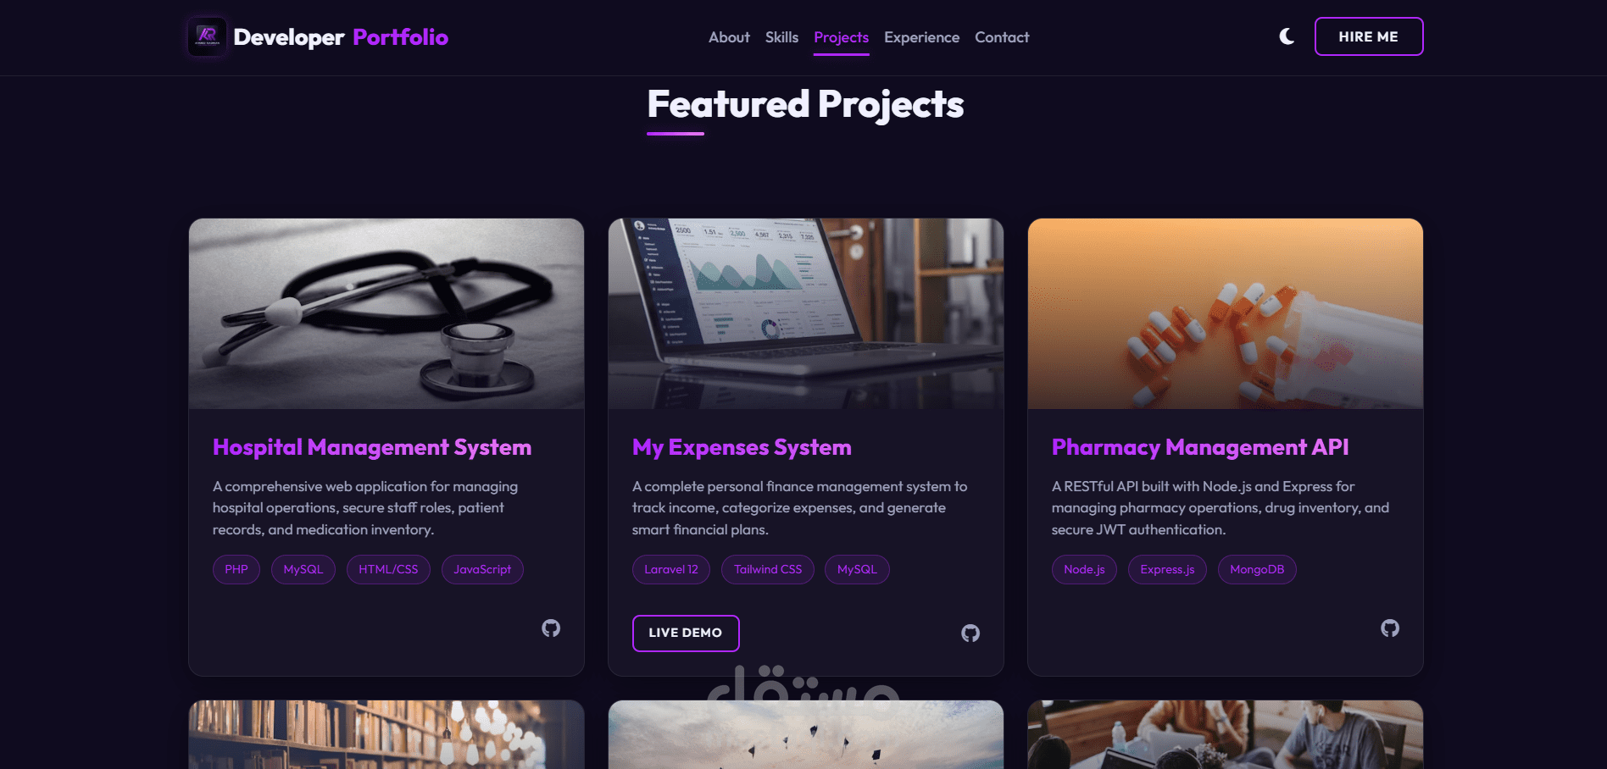
Task: Click the MongoDB technology tag
Action: [x=1257, y=569]
